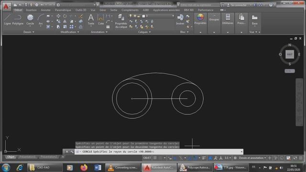This screenshot has width=306, height=172.
Task: Click the Grouper tool
Action: click(214, 18)
